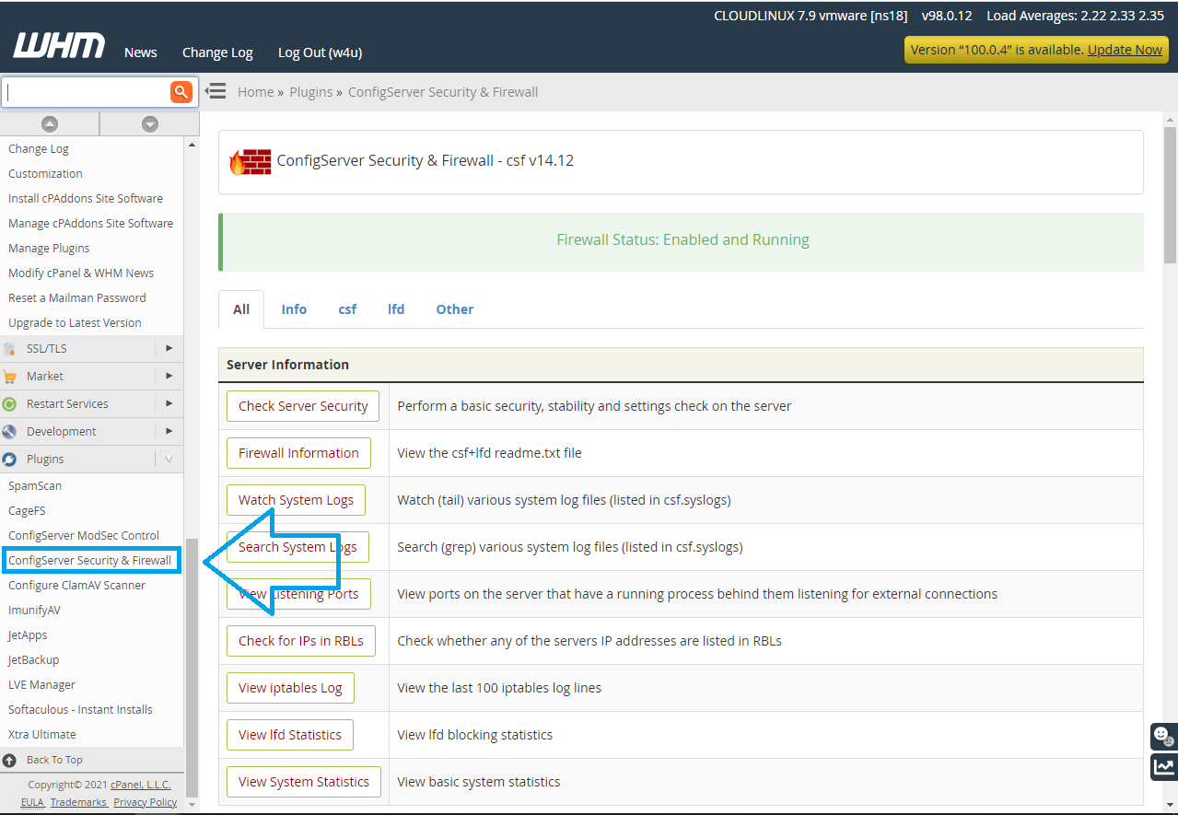Open Change Log in sidebar list

click(x=39, y=149)
